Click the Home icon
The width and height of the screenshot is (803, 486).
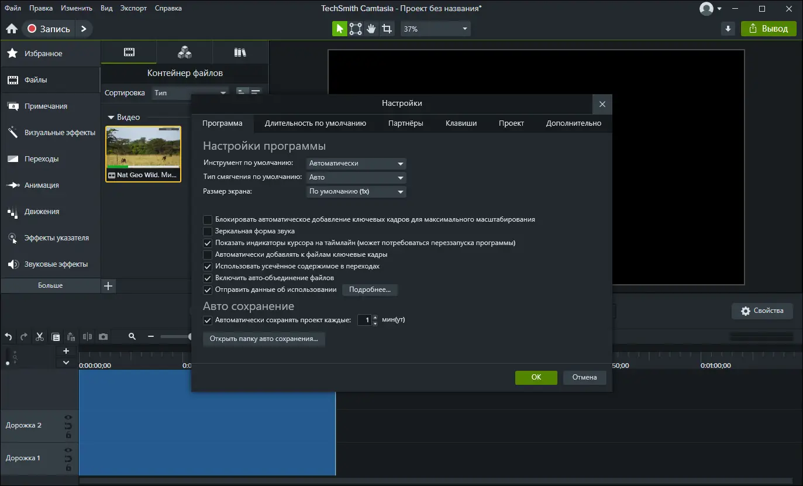tap(11, 29)
